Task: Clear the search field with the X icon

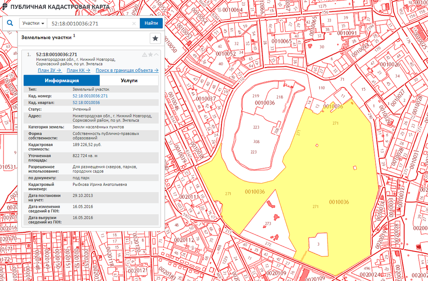Action: pos(134,23)
